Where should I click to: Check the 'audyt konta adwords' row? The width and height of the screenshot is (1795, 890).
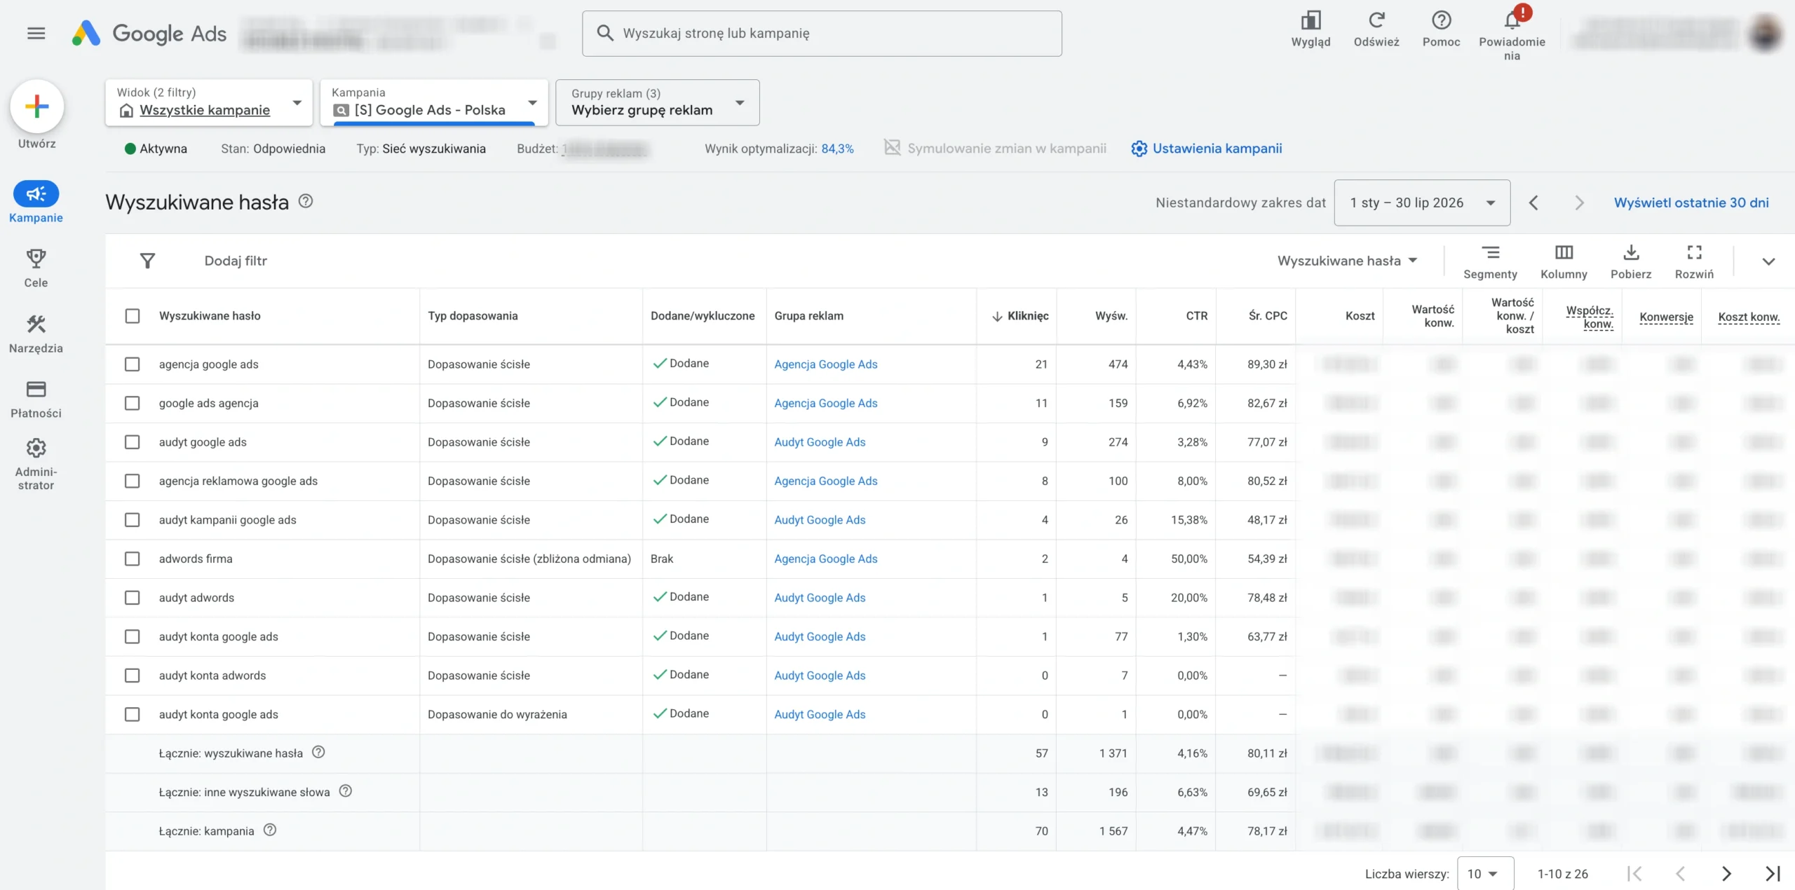[x=133, y=675]
